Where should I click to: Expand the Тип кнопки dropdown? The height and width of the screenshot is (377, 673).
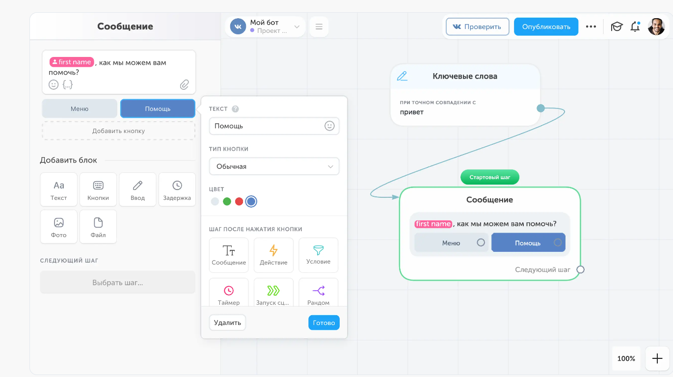click(x=274, y=166)
